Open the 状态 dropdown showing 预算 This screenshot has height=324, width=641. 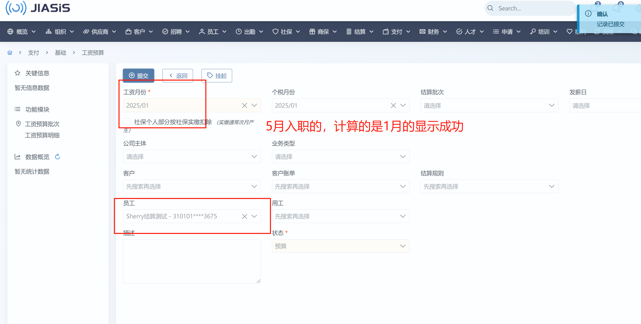pos(340,246)
